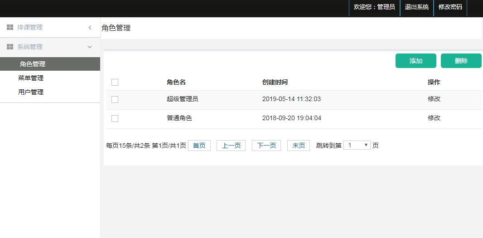
Task: Click the date 2019-05-14 11:32:03
Action: 291,99
